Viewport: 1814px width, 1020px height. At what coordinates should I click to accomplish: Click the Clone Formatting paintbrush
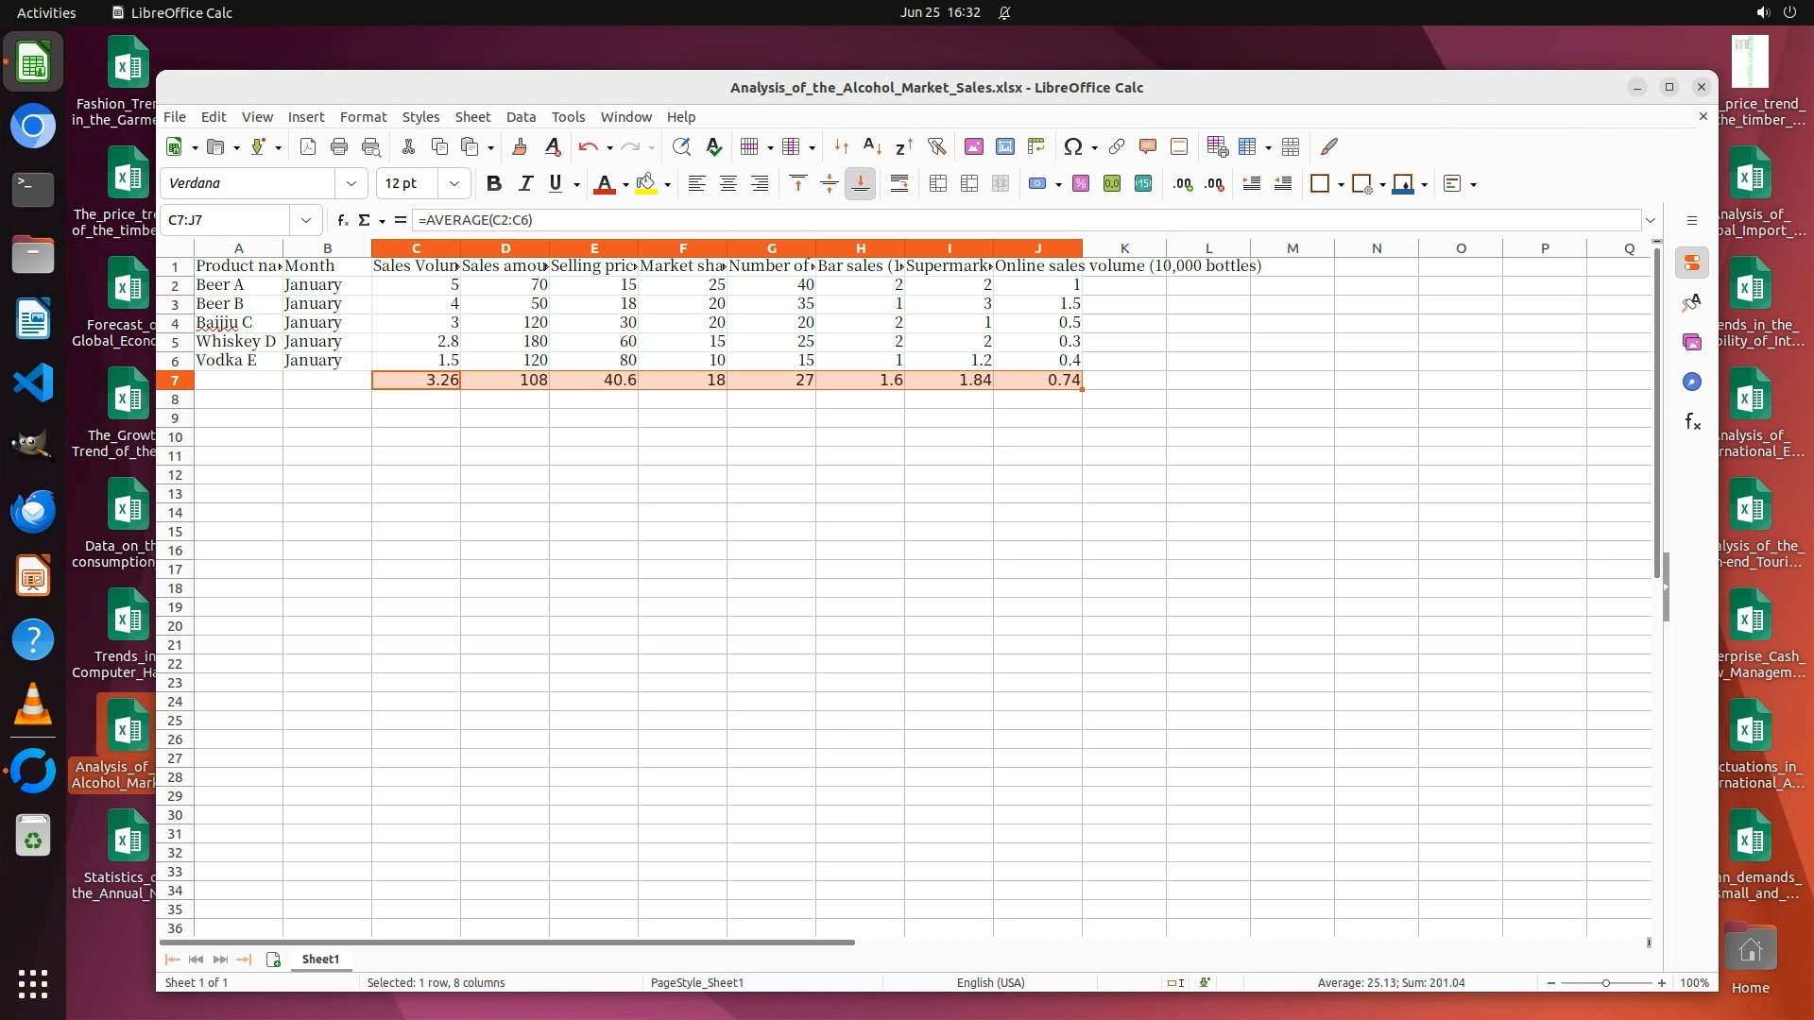click(x=519, y=146)
